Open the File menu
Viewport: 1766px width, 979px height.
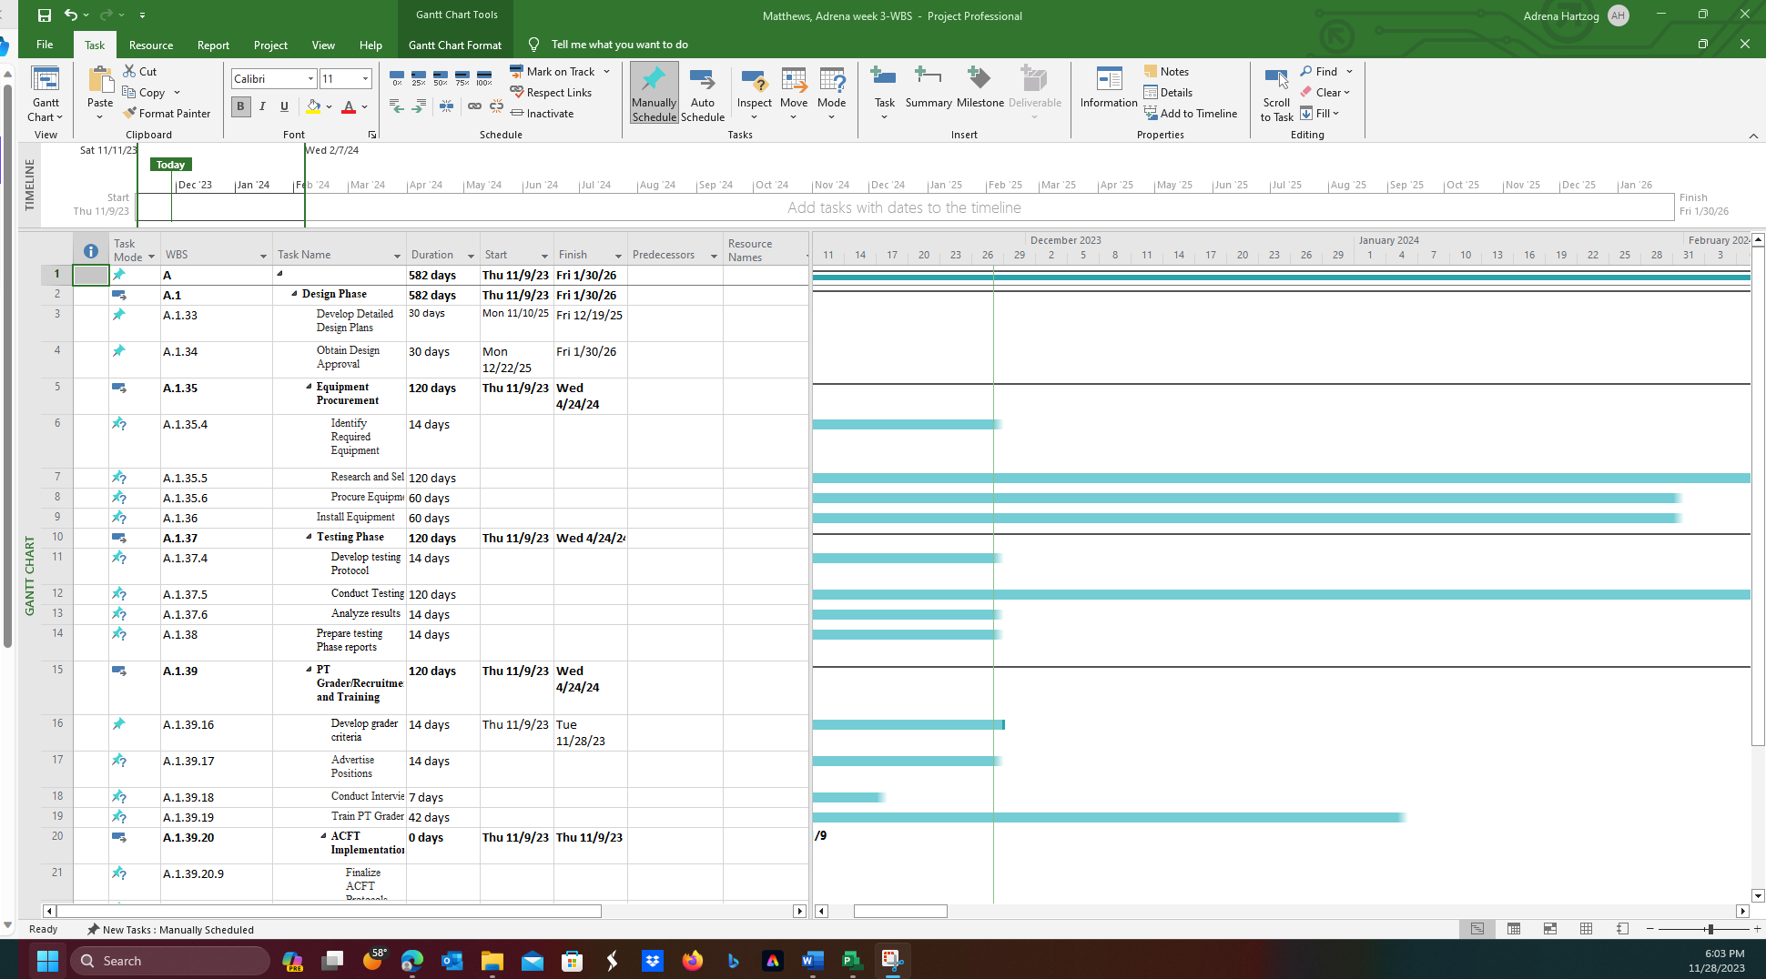click(45, 45)
